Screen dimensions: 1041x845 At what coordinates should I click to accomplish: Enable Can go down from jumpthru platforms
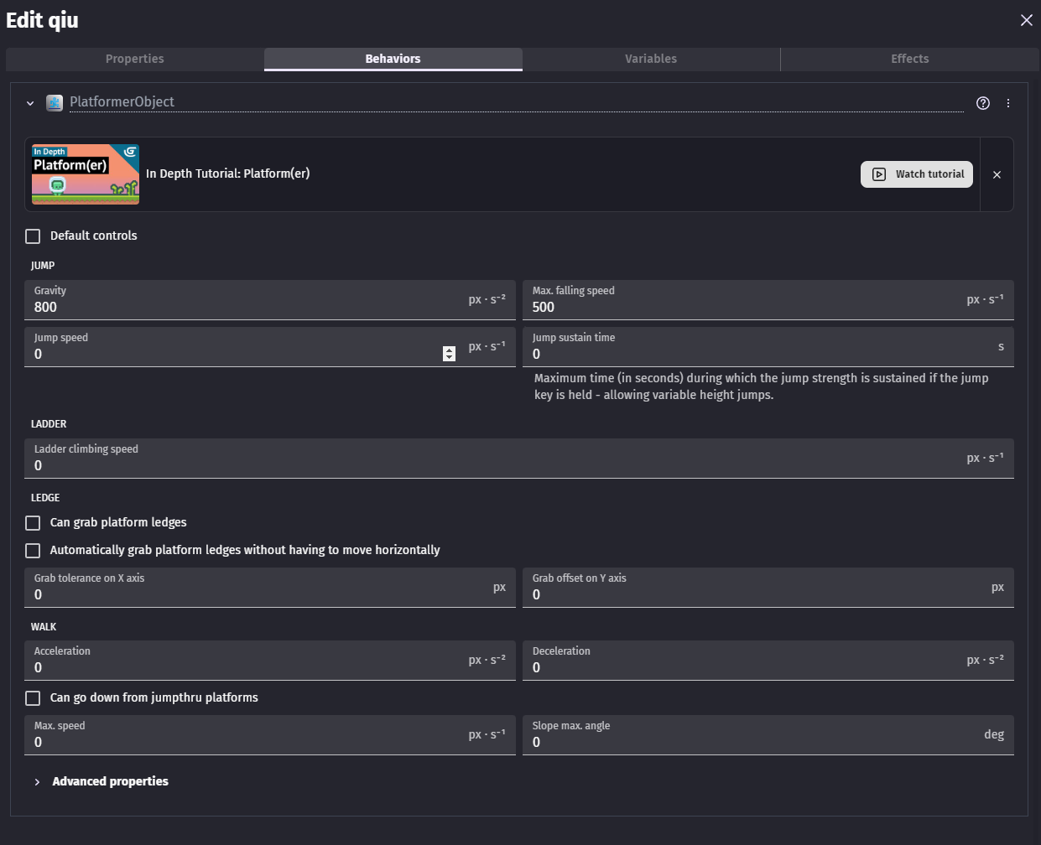33,698
